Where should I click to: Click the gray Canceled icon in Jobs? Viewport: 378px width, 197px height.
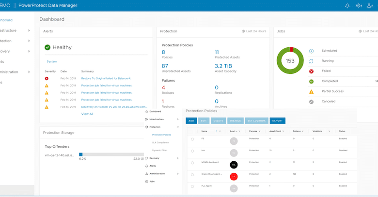click(x=311, y=102)
